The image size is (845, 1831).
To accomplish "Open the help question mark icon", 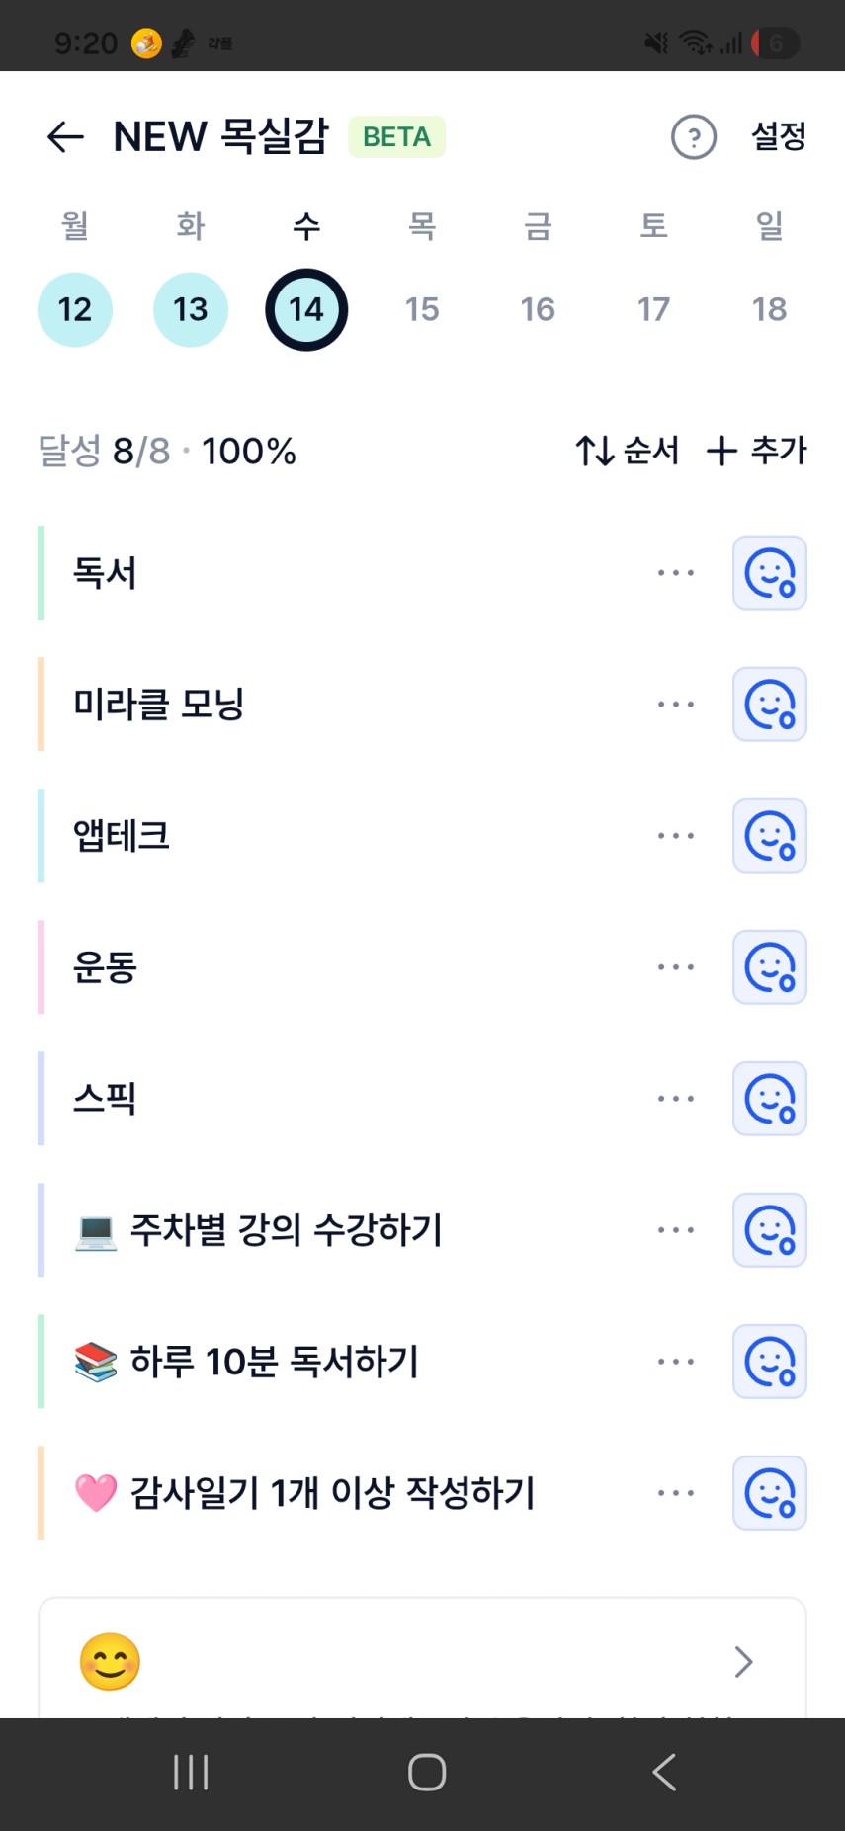I will click(694, 137).
